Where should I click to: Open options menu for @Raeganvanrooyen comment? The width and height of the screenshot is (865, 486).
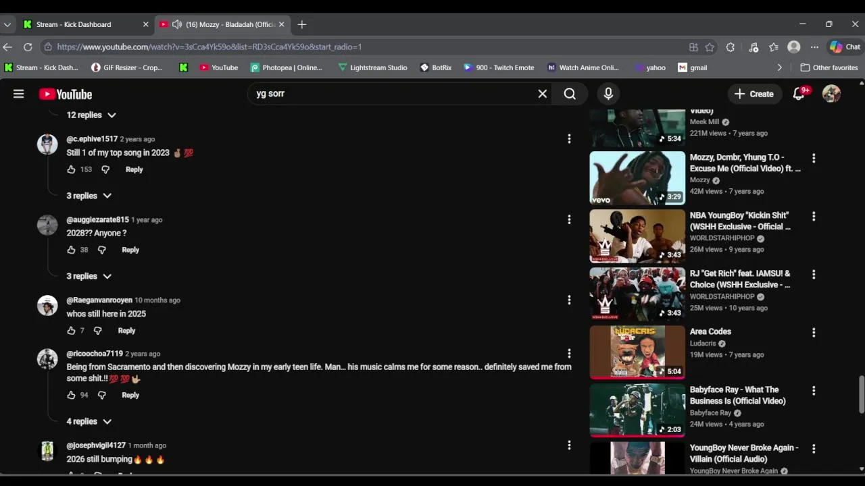click(569, 300)
